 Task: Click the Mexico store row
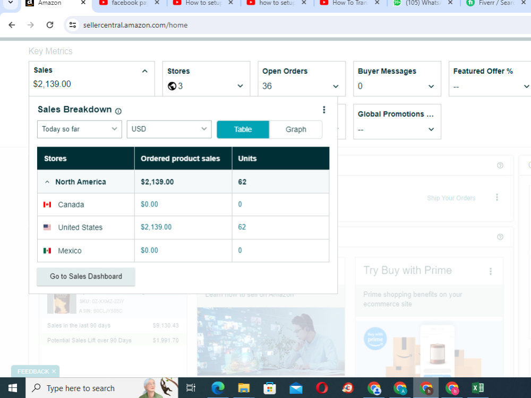pyautogui.click(x=183, y=250)
